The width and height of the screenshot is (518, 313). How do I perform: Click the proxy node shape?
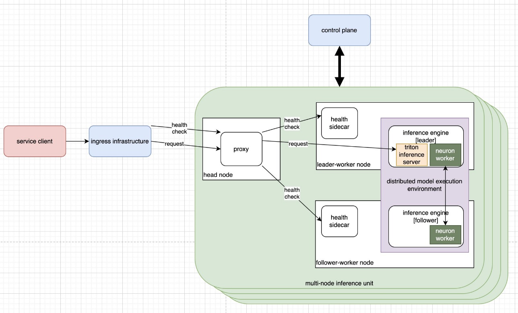click(x=241, y=149)
